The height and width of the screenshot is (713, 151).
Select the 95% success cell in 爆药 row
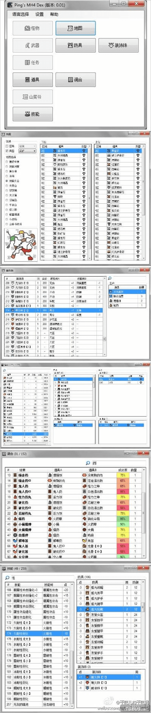(123, 519)
